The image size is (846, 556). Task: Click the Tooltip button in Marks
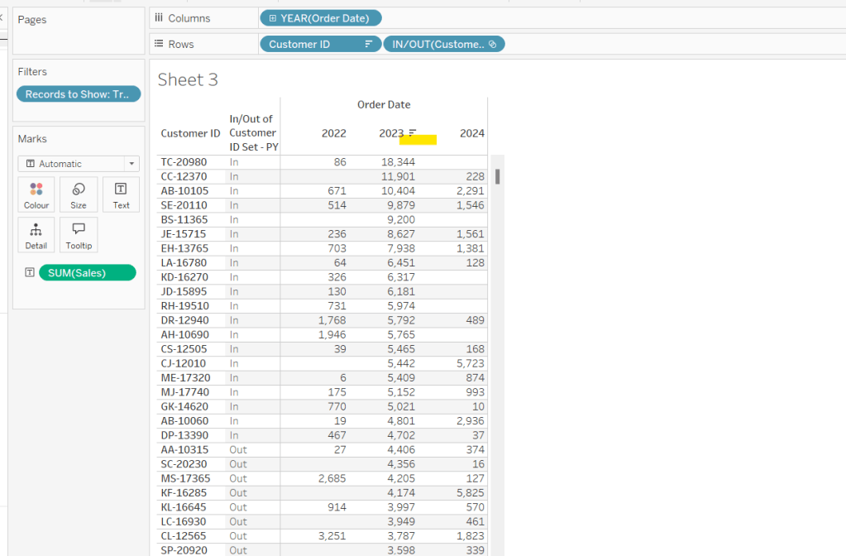click(79, 234)
